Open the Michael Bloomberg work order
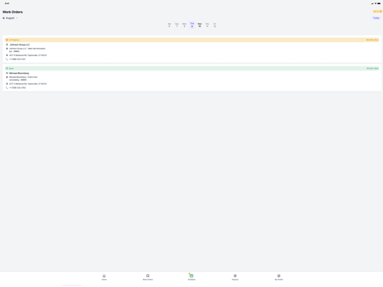This screenshot has height=287, width=383. tap(192, 78)
